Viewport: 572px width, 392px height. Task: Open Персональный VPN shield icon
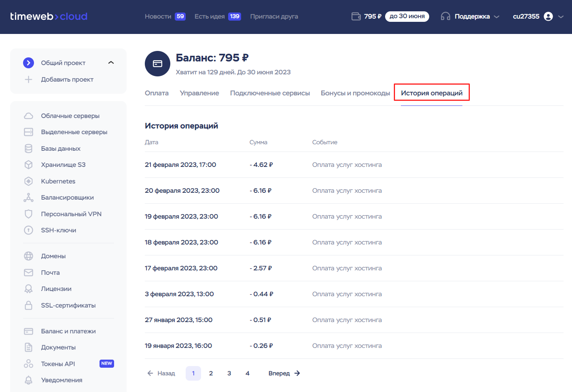28,214
